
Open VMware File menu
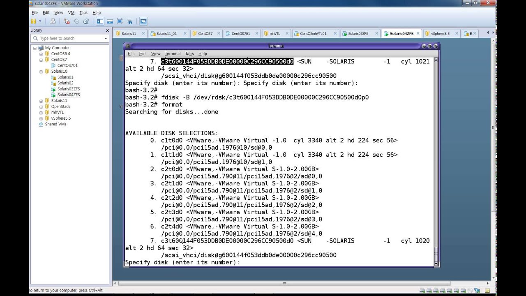pos(35,13)
